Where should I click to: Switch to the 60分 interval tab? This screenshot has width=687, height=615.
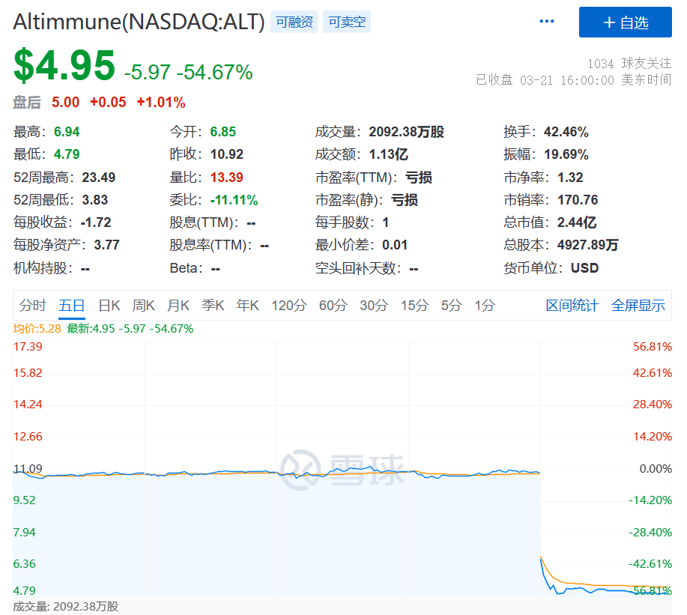click(x=333, y=305)
